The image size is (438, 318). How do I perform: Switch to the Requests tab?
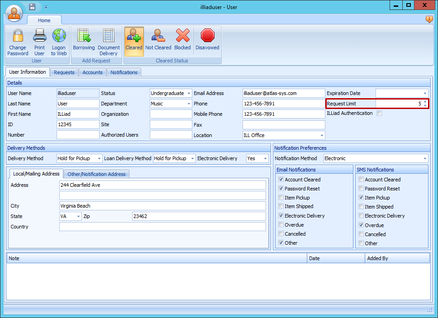pos(64,72)
